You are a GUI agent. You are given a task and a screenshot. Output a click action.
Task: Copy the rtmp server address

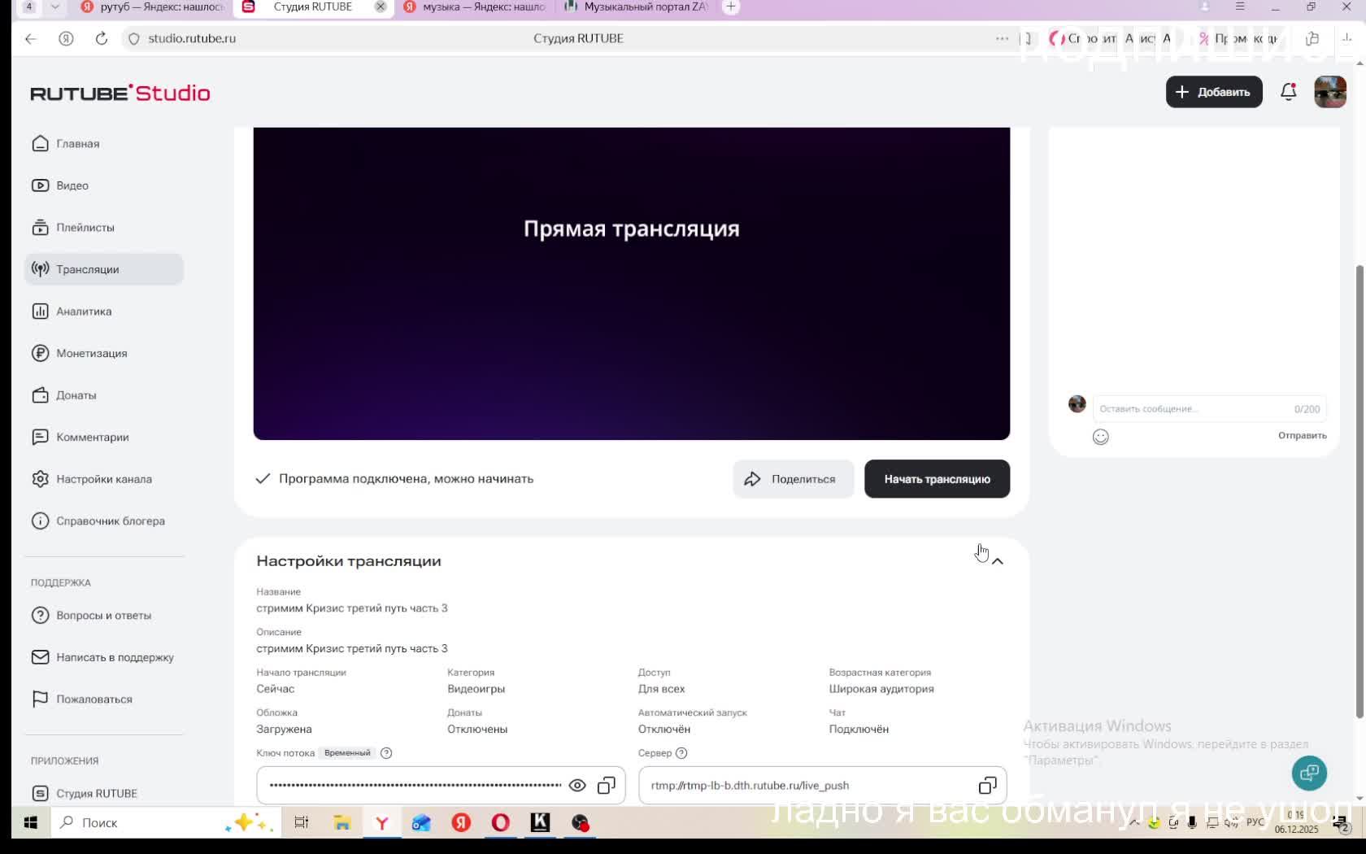(x=987, y=785)
